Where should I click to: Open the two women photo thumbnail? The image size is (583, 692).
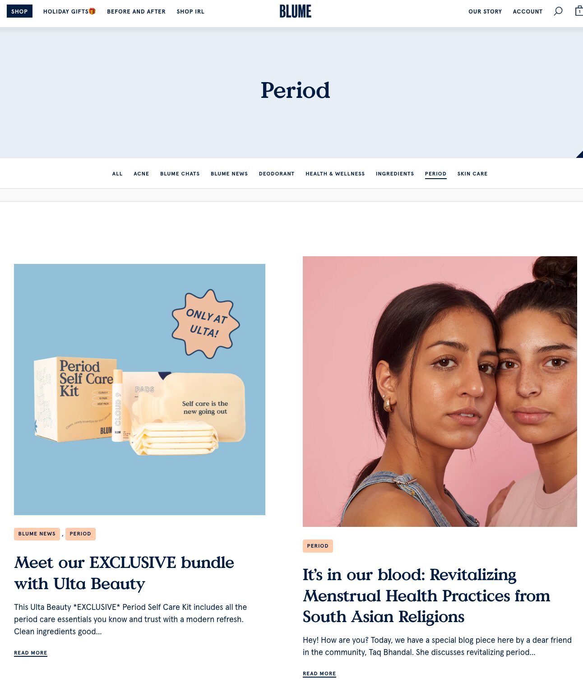click(440, 392)
